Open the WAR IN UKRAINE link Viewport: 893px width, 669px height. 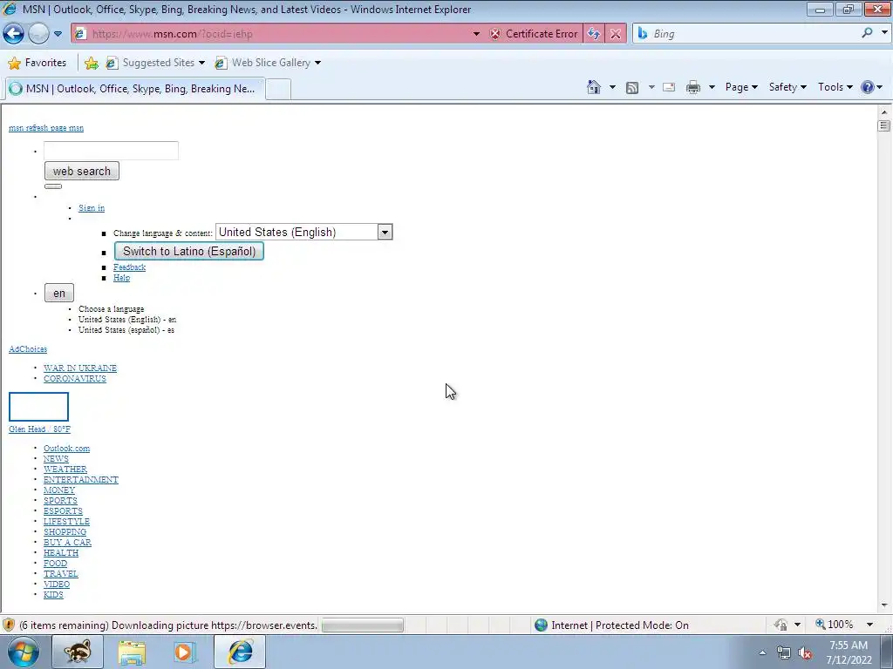[x=80, y=368]
